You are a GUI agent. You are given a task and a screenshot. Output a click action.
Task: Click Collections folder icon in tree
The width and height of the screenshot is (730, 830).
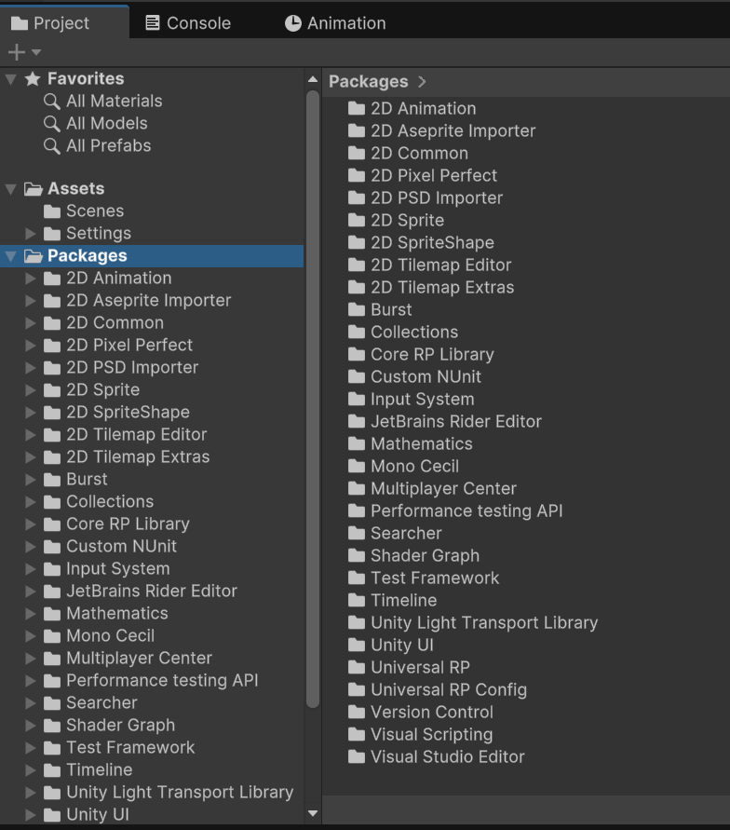52,502
